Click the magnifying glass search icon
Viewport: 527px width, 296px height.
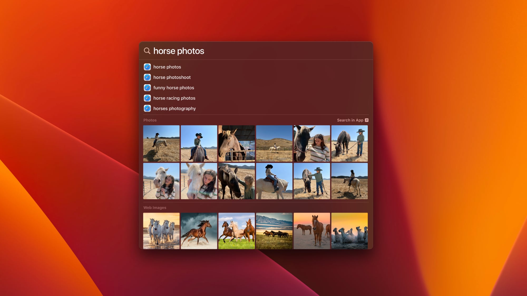(148, 51)
